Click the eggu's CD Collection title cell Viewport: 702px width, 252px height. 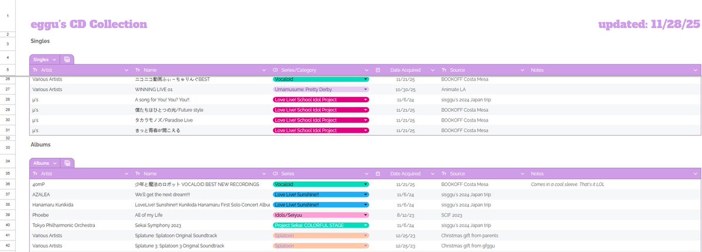88,24
